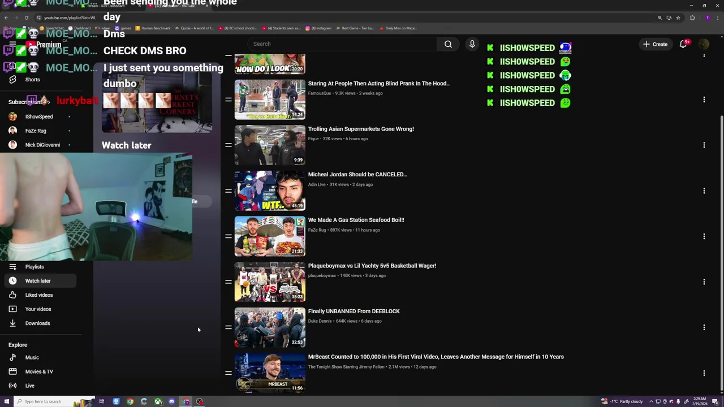This screenshot has width=724, height=407.
Task: Open action menu for Trolling Asian Supermarkets video
Action: tap(704, 145)
